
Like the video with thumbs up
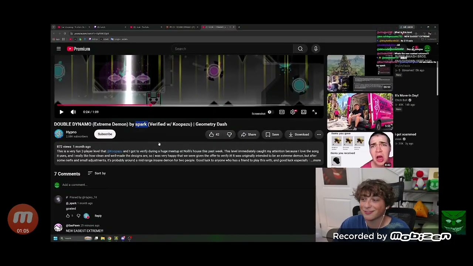click(214, 134)
